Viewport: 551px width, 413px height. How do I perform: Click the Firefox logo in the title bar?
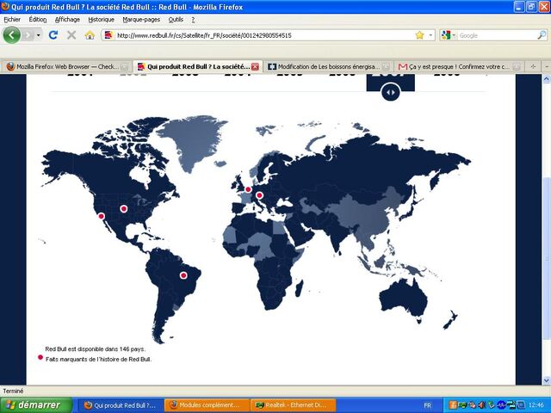pyautogui.click(x=5, y=6)
